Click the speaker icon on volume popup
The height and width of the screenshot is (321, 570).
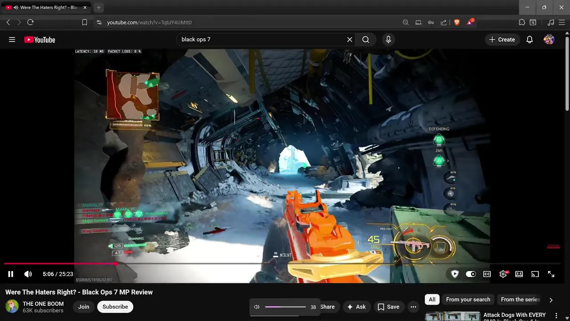click(x=256, y=307)
